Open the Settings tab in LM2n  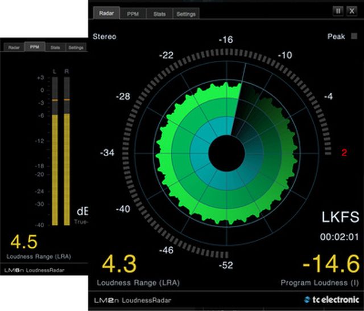186,14
